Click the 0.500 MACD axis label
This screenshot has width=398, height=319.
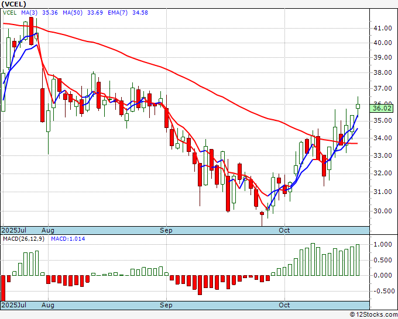[x=383, y=260]
